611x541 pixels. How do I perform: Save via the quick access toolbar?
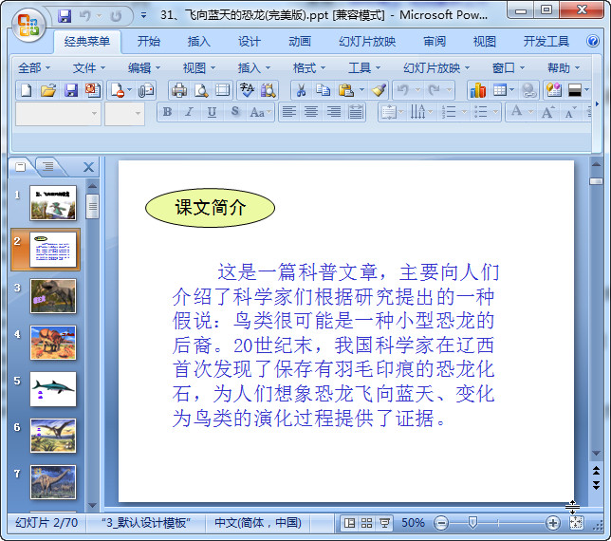click(65, 16)
